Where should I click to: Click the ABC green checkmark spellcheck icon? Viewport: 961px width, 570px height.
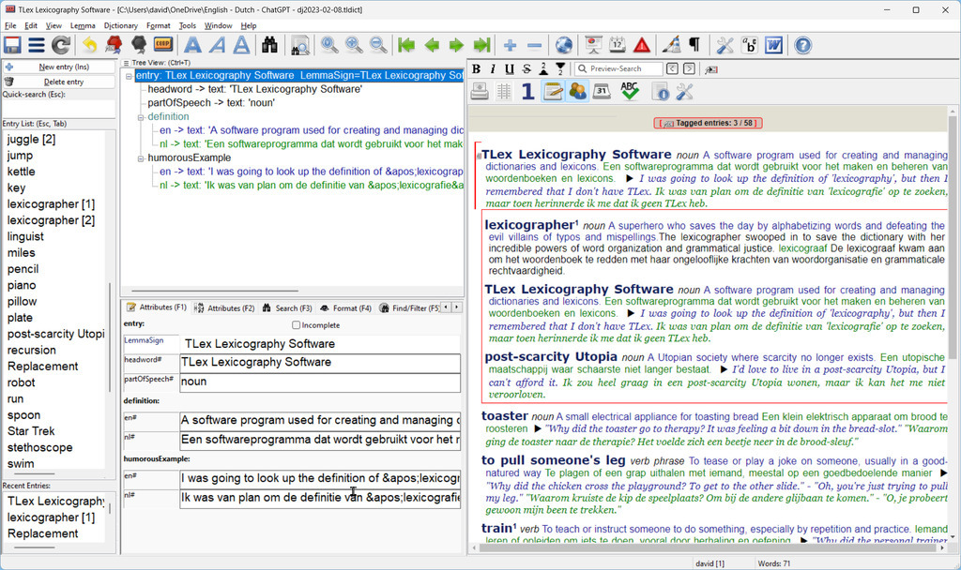(x=630, y=91)
